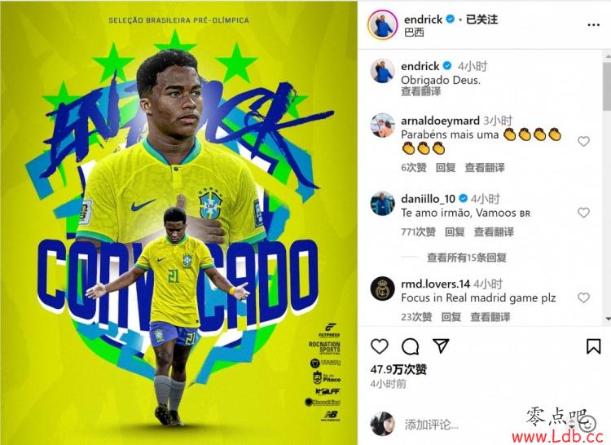This screenshot has width=611, height=445.
Task: See translation of daniillo_10's comment
Action: 494,231
